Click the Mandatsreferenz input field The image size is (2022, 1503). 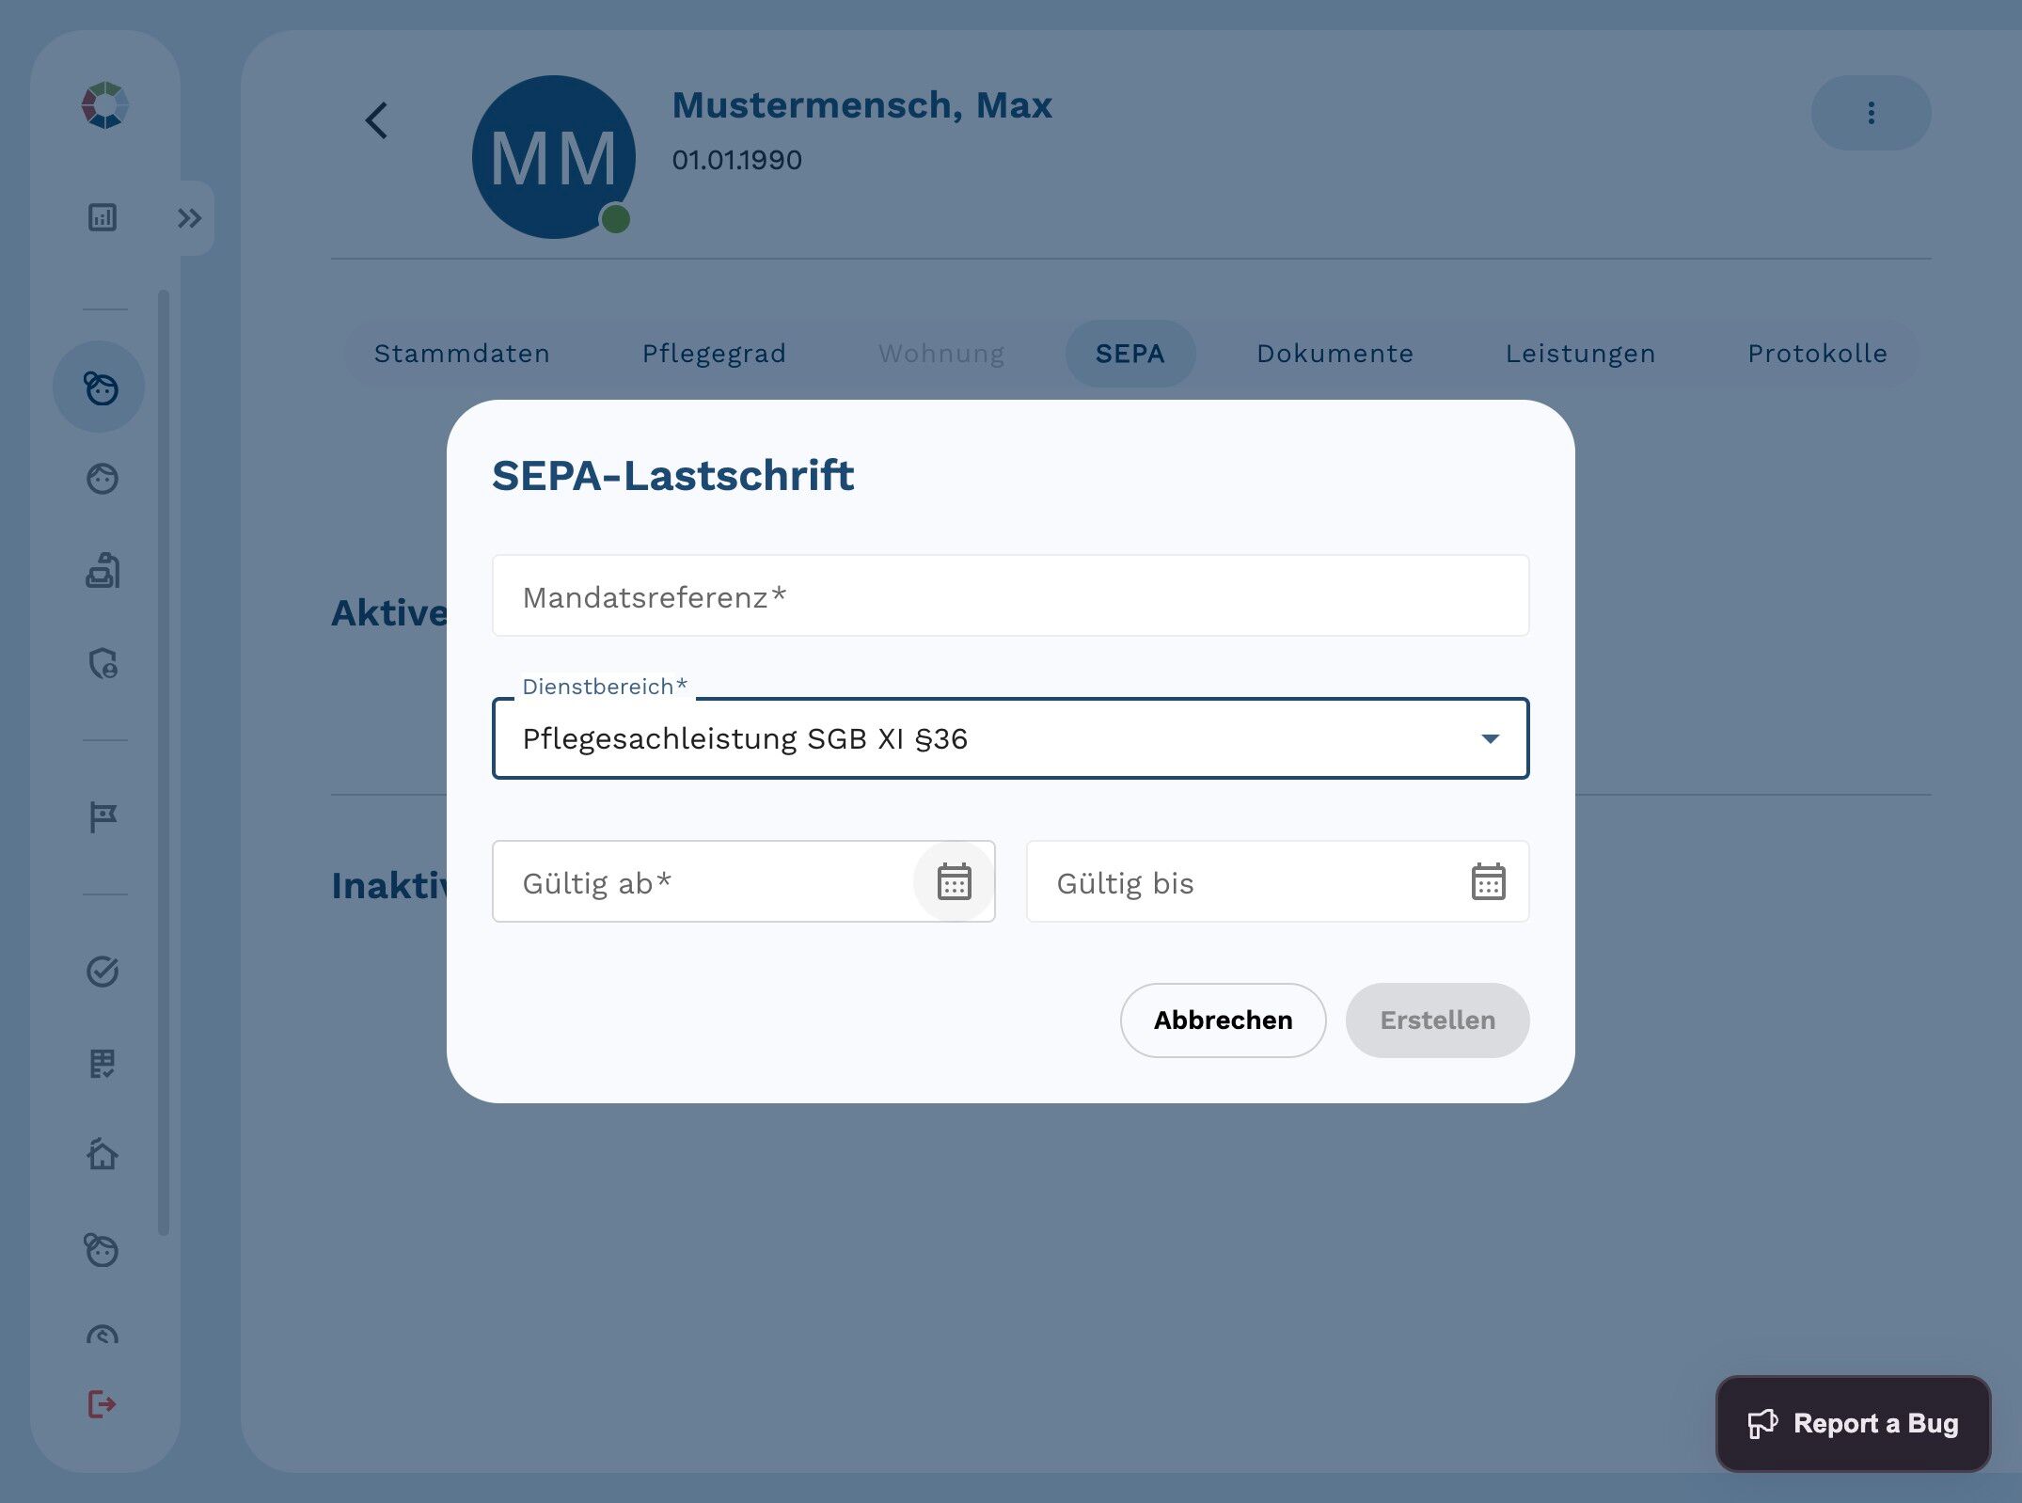point(1010,596)
